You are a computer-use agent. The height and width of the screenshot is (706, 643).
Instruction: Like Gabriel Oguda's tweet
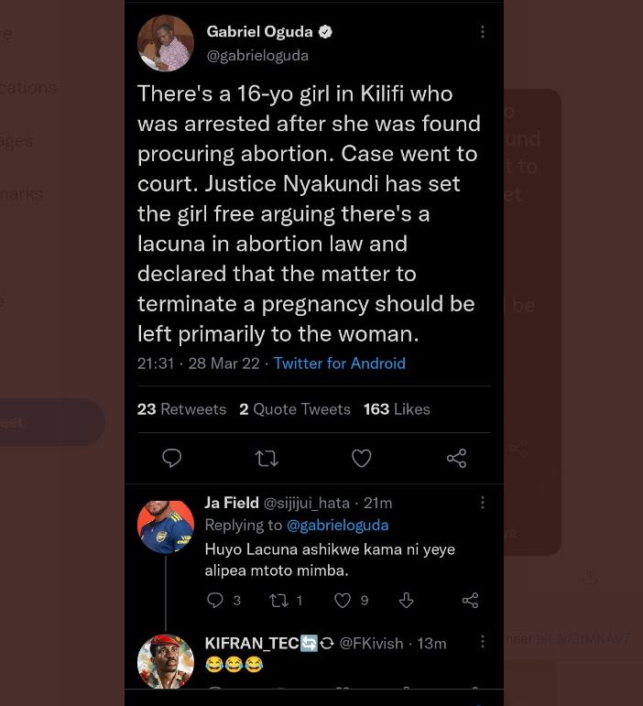point(362,458)
